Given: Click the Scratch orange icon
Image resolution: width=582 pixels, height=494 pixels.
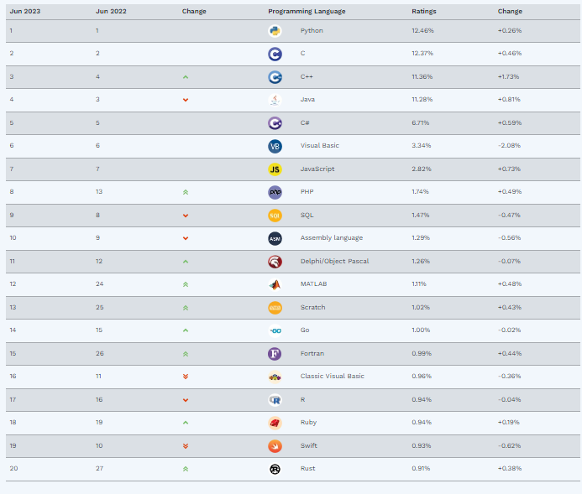Looking at the screenshot, I should 275,308.
